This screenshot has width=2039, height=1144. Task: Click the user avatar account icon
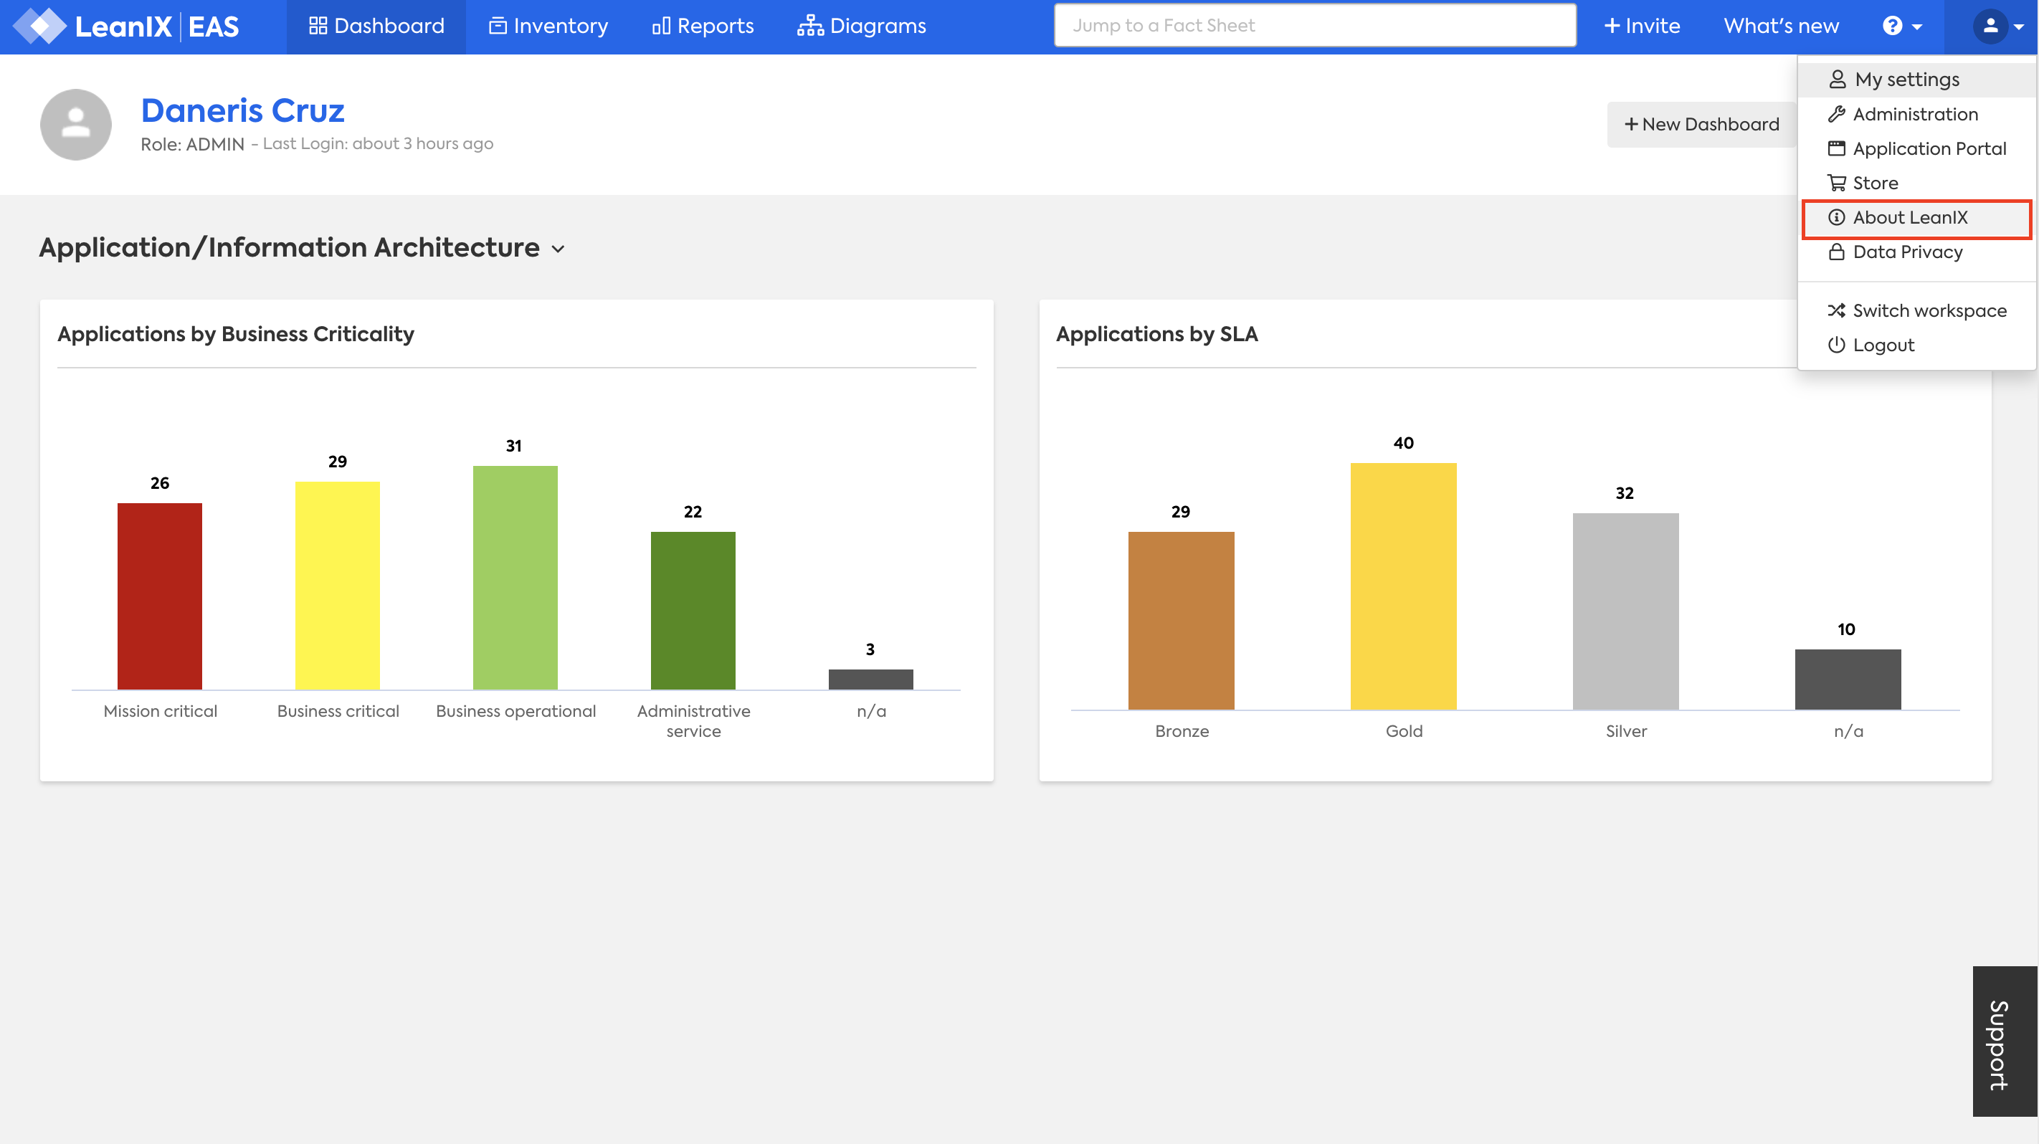point(1991,26)
